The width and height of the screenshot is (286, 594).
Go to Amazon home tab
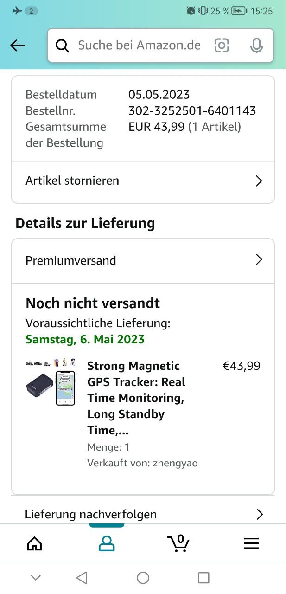click(x=34, y=543)
